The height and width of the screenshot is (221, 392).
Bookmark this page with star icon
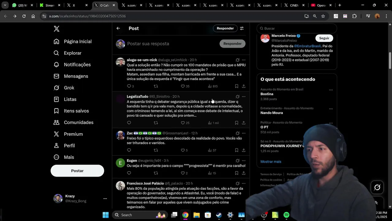pyautogui.click(x=323, y=16)
